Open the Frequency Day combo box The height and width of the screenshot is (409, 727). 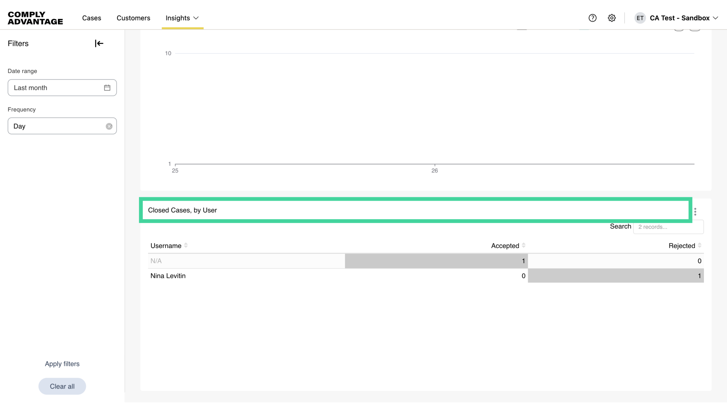57,126
